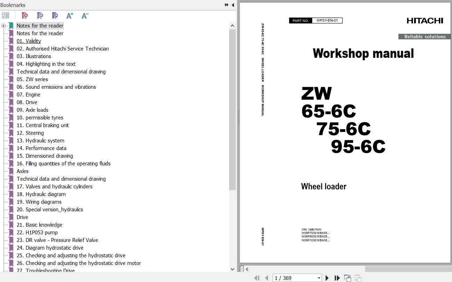Add a new bookmark with toolbar icon

[40, 16]
